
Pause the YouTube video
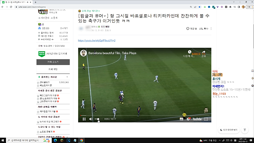pyautogui.click(x=84, y=119)
